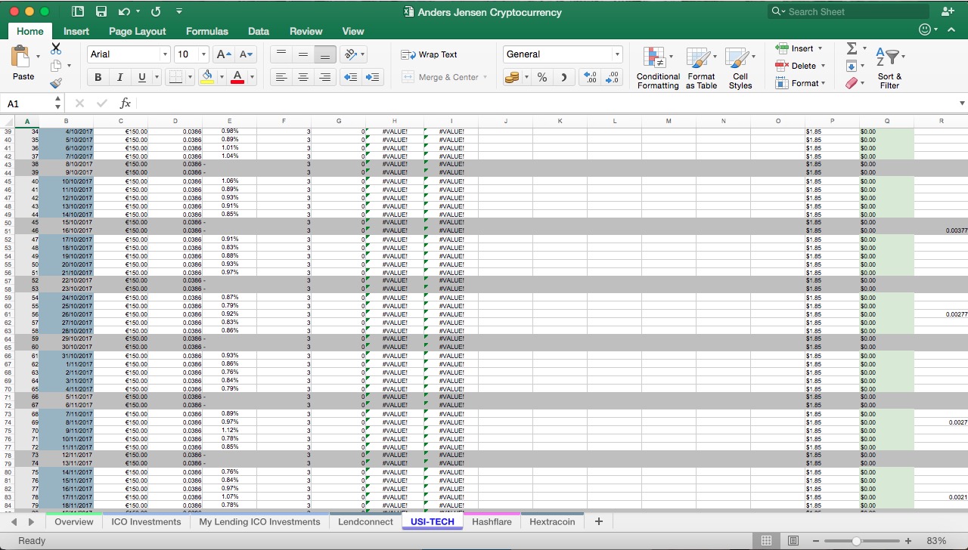
Task: Open the font size dropdown
Action: (203, 54)
